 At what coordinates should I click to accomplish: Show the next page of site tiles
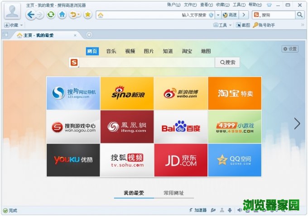click(x=297, y=123)
